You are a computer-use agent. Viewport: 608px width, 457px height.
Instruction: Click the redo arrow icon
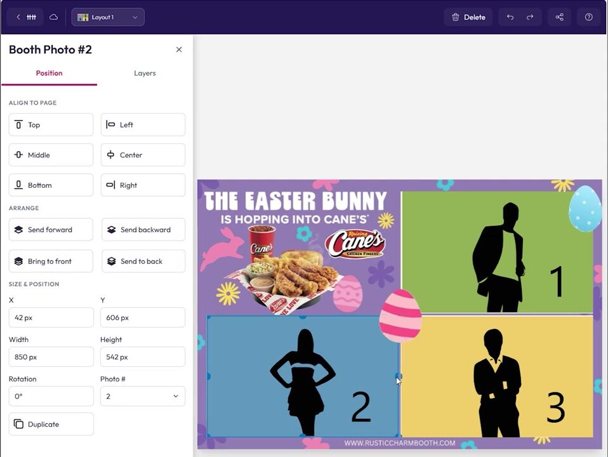[530, 17]
